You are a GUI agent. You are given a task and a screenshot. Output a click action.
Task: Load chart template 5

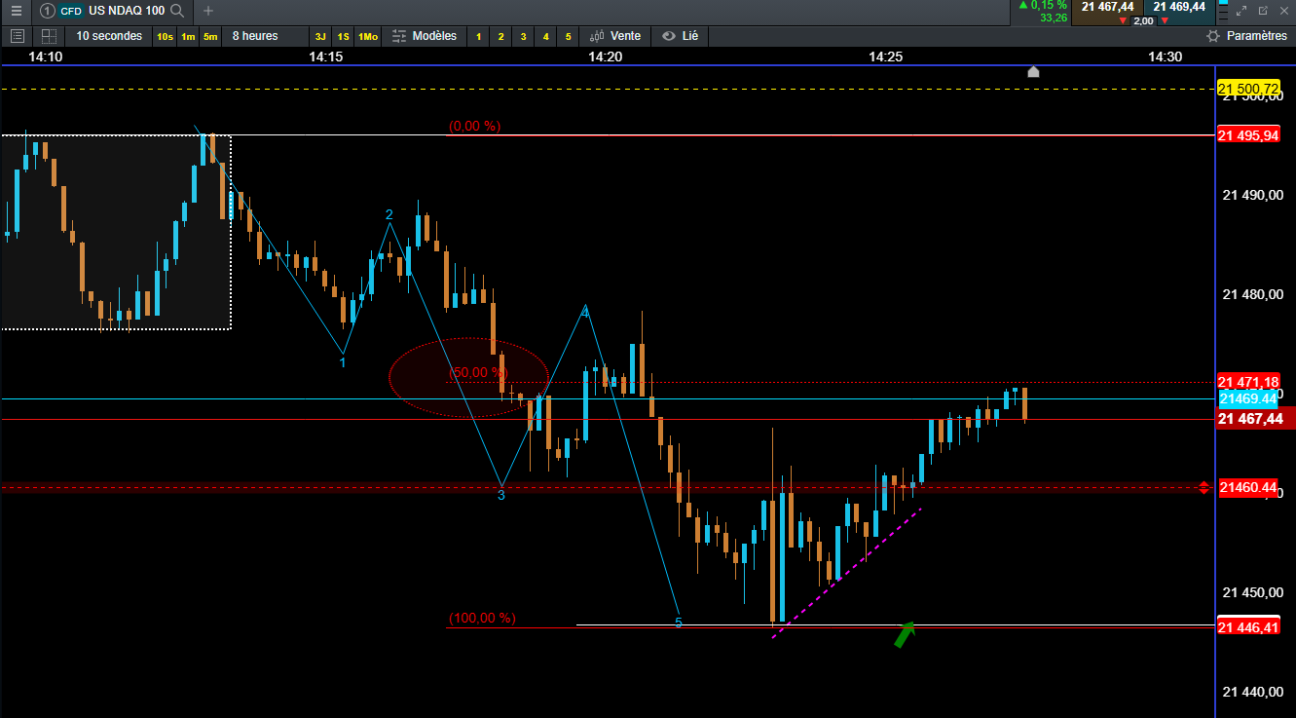coord(568,36)
